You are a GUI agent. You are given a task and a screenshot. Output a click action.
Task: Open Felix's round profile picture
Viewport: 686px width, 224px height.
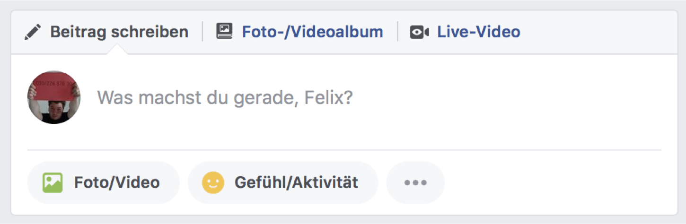pyautogui.click(x=54, y=97)
